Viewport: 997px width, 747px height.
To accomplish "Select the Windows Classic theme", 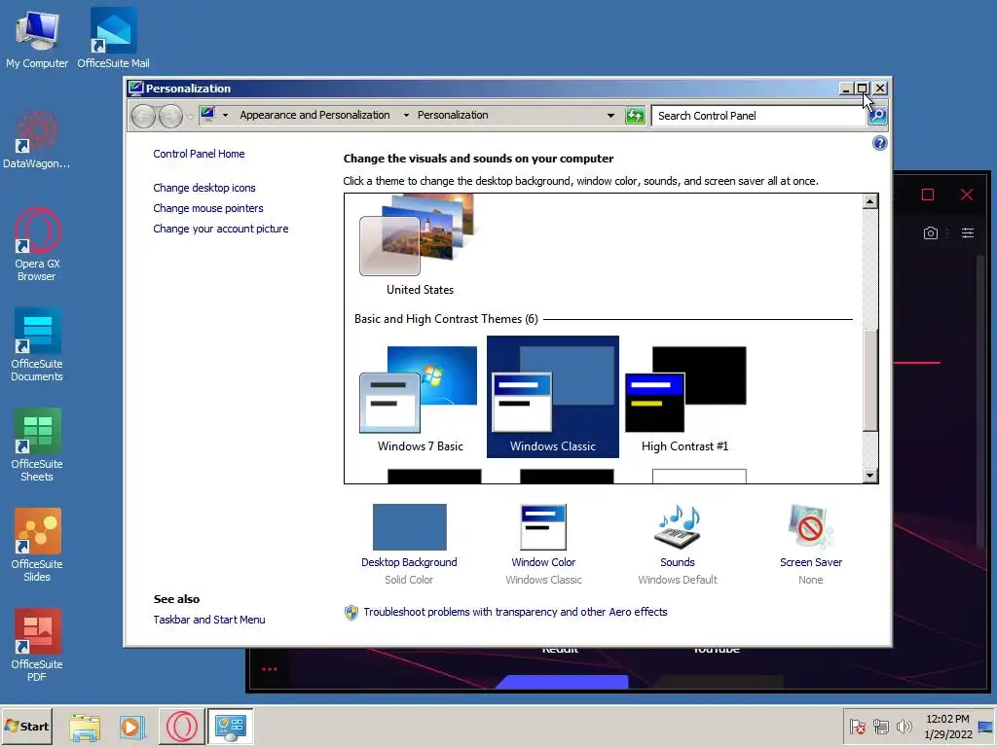I will tap(553, 397).
